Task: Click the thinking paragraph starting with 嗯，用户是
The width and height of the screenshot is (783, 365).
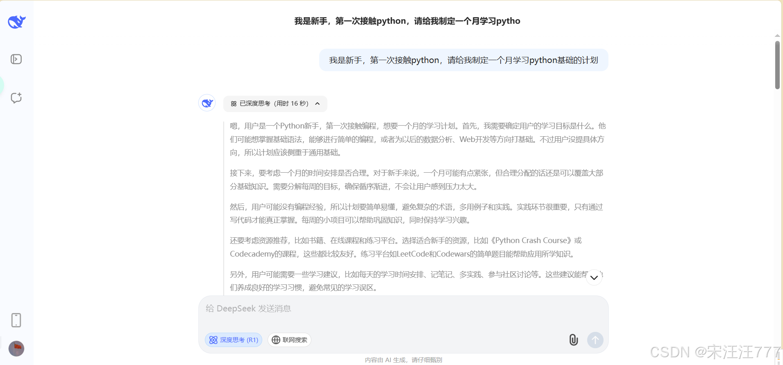Action: [x=418, y=139]
